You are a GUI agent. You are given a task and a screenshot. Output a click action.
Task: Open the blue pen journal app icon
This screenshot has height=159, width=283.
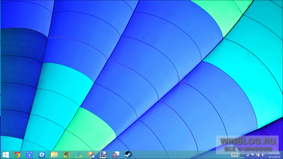[79, 155]
